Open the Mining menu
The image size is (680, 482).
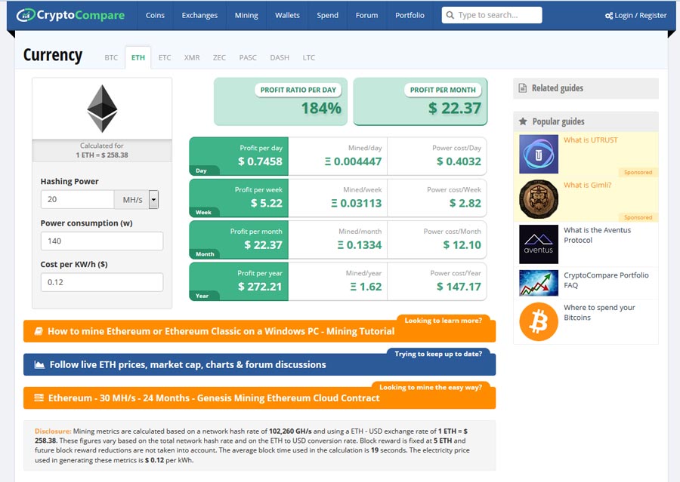coord(246,15)
